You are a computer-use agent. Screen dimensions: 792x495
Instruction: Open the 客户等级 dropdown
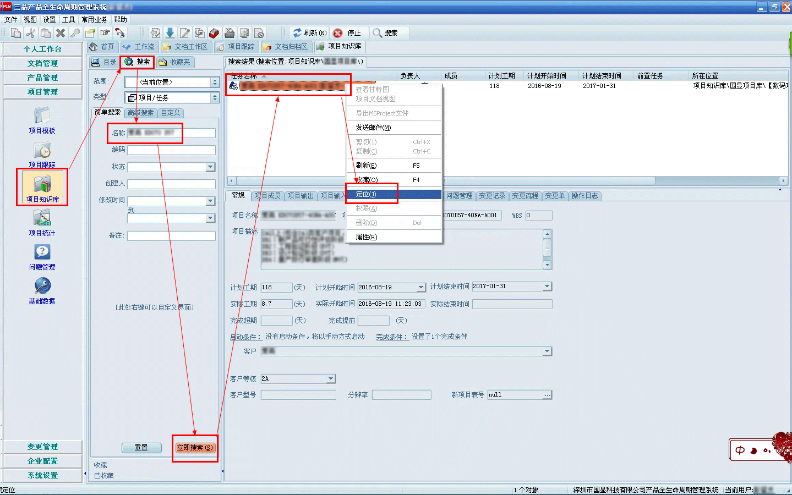pyautogui.click(x=331, y=378)
